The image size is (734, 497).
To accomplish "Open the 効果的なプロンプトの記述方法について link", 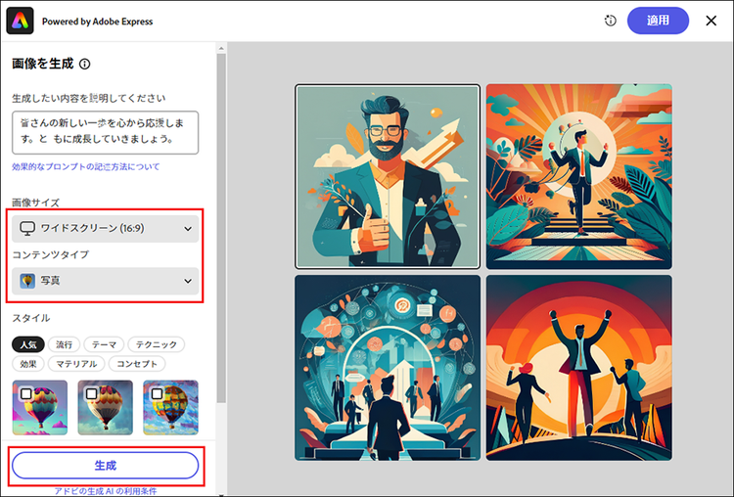I will [x=86, y=167].
